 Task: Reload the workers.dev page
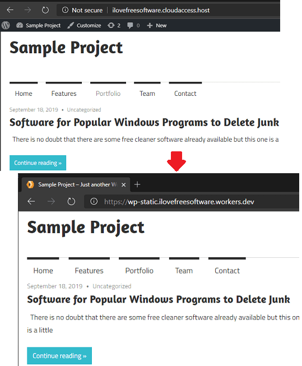click(x=71, y=201)
